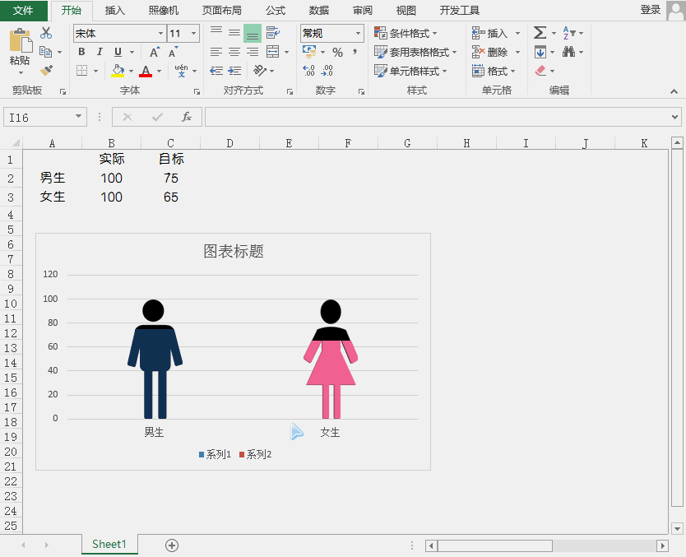Center text horizontally
Image resolution: width=686 pixels, height=557 pixels.
(x=234, y=52)
